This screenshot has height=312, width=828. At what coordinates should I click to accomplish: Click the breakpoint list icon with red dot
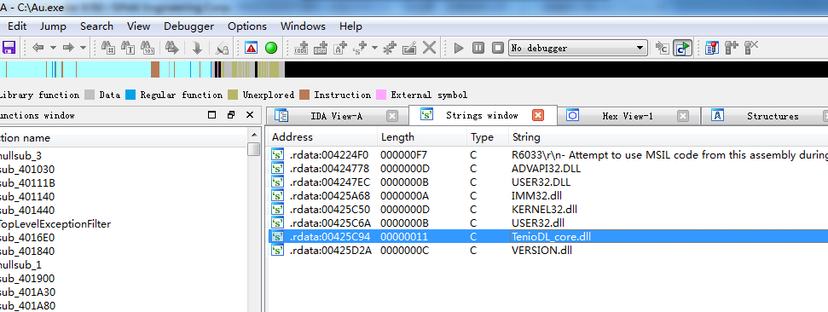click(x=712, y=48)
